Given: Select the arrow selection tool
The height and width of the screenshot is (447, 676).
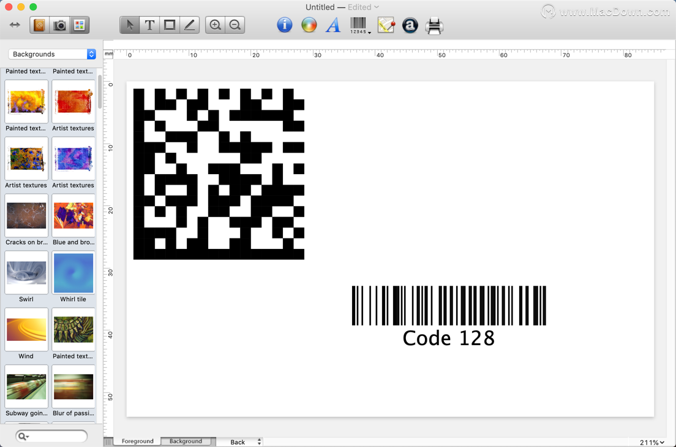Looking at the screenshot, I should point(129,25).
